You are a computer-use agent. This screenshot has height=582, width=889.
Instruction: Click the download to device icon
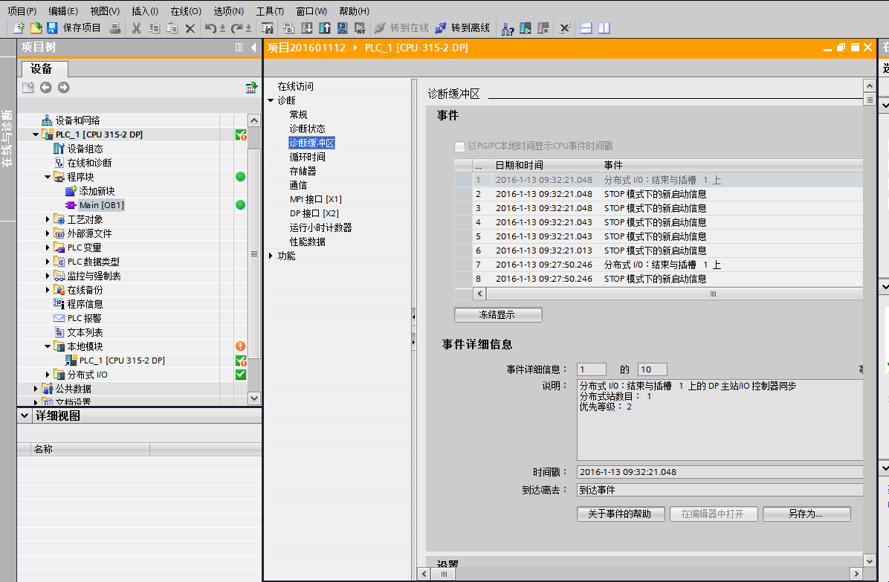pos(307,28)
